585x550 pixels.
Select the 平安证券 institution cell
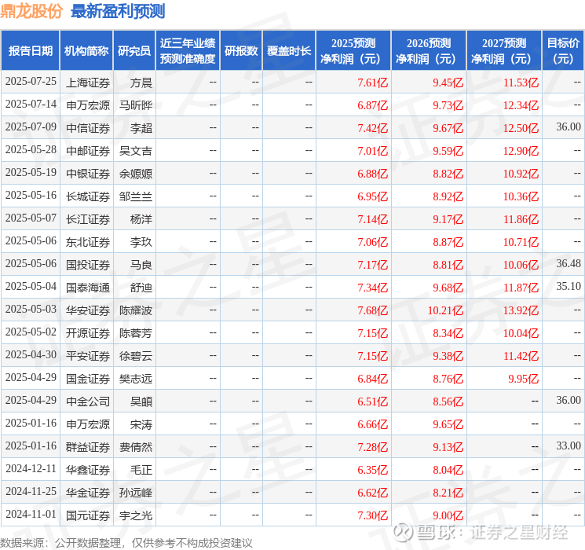point(88,356)
